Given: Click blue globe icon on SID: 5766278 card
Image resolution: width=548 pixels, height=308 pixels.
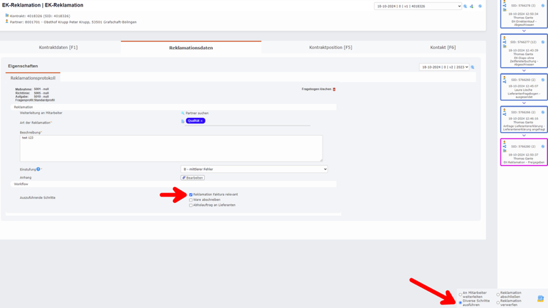Looking at the screenshot, I should coord(543,6).
